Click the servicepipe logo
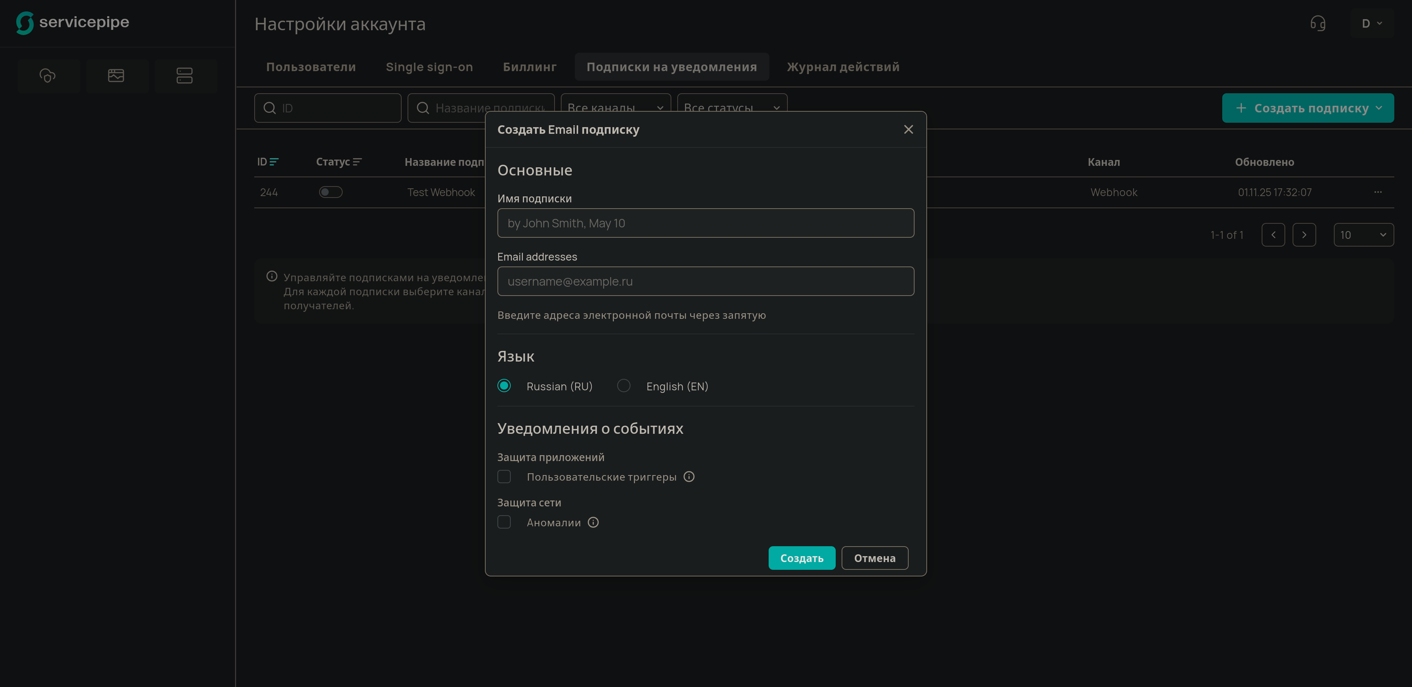Viewport: 1412px width, 687px height. [x=72, y=22]
